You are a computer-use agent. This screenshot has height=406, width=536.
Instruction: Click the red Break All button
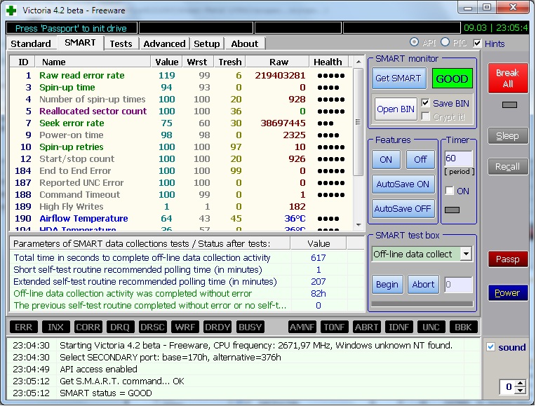[508, 79]
